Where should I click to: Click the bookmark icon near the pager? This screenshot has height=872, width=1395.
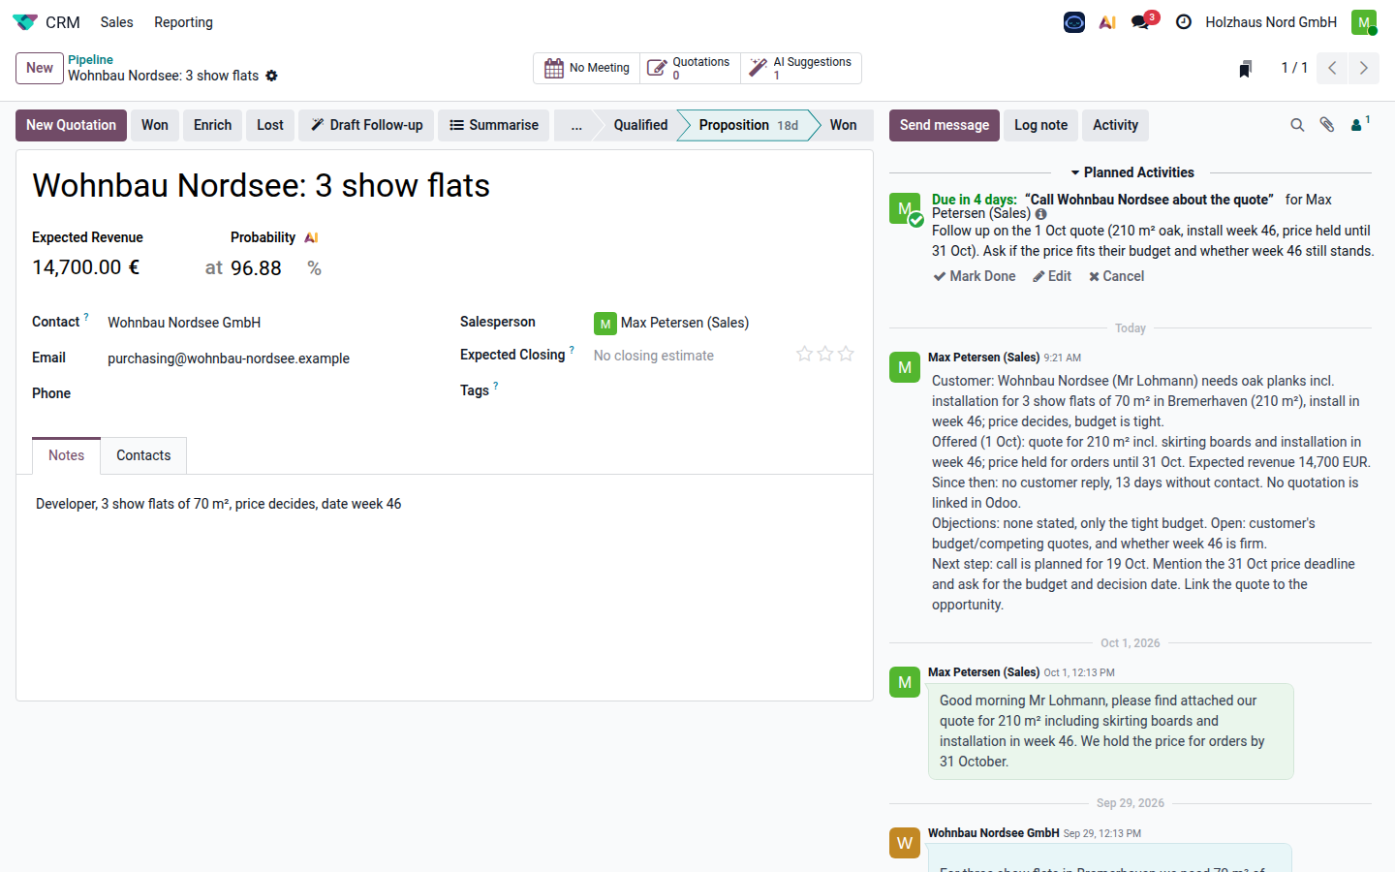(1246, 68)
